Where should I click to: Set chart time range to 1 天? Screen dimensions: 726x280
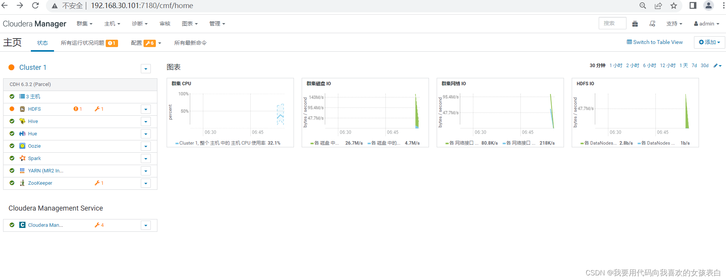684,66
